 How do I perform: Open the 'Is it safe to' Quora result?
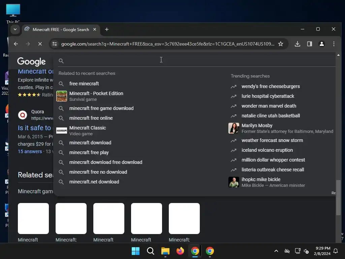(34, 128)
